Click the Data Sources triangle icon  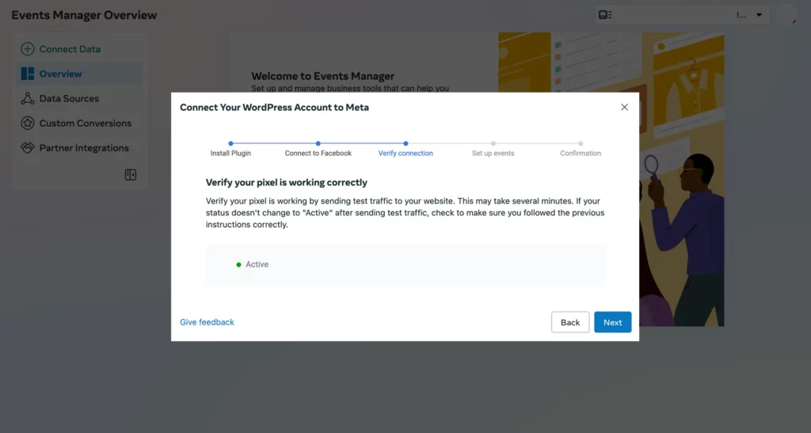tap(28, 99)
